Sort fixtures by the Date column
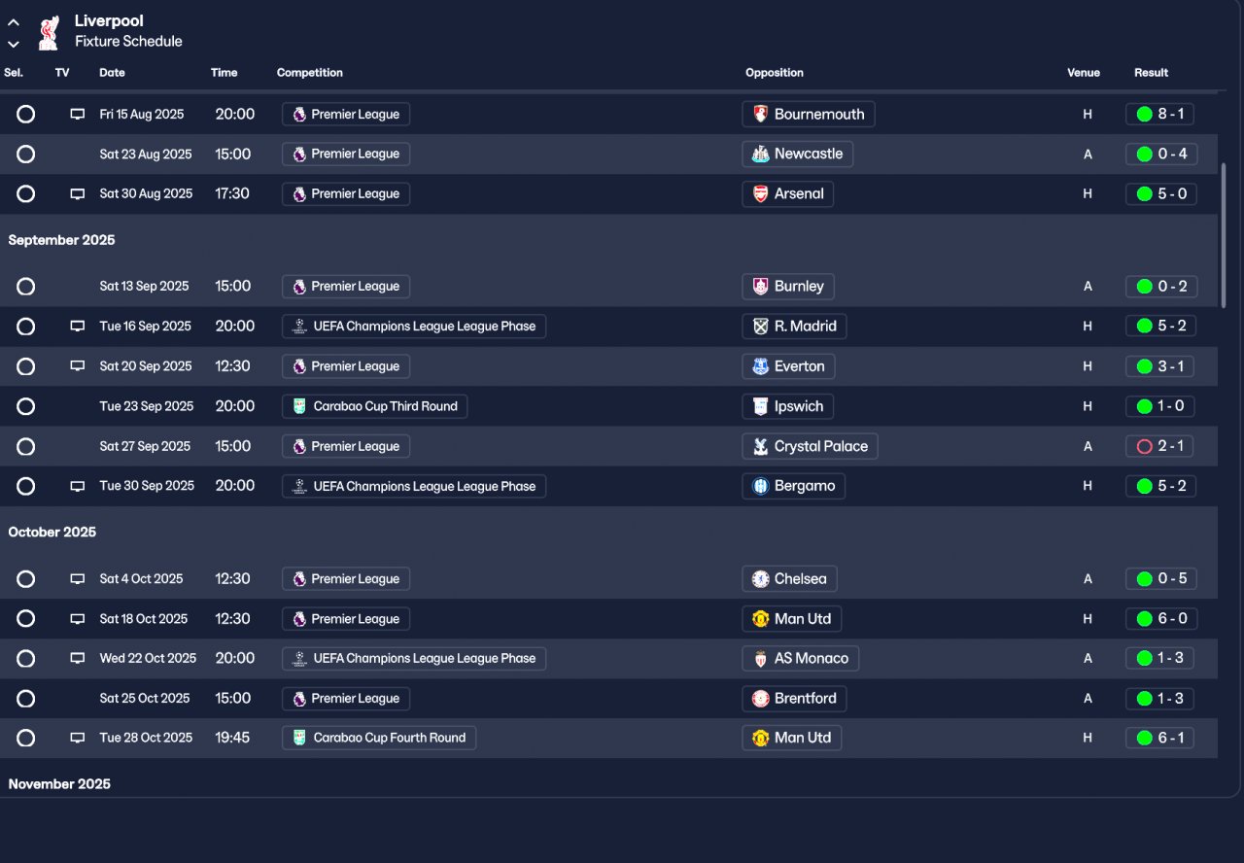Screen dimensions: 1244x863 click(x=112, y=73)
